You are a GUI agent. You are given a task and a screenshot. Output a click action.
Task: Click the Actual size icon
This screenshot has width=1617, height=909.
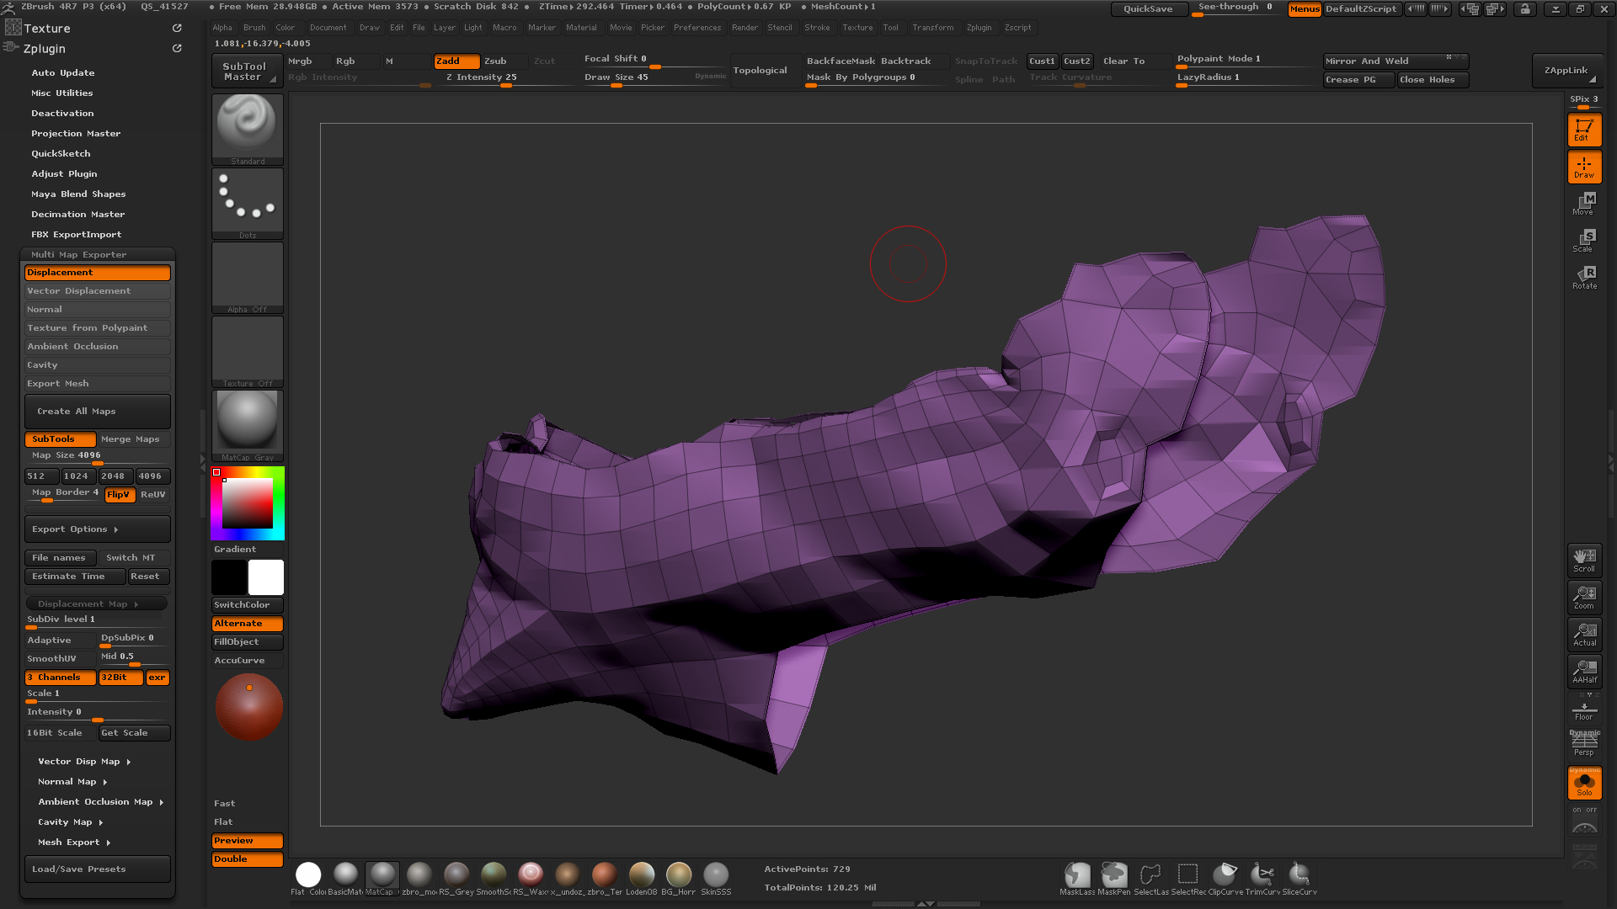click(x=1584, y=635)
